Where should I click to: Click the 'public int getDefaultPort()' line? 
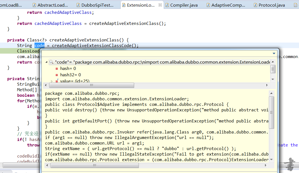[157, 121]
